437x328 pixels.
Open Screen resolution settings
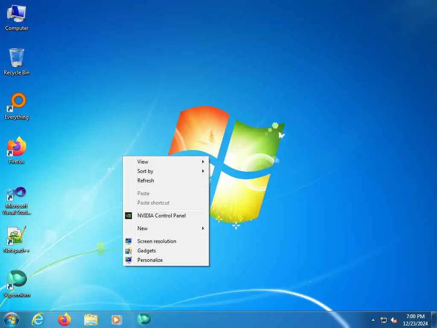166,241
